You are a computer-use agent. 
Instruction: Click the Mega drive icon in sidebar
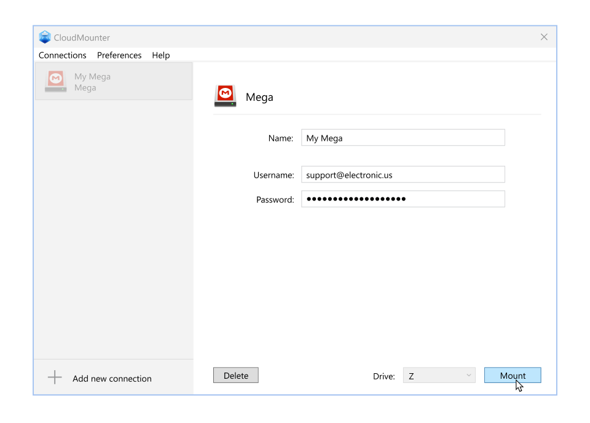(55, 82)
